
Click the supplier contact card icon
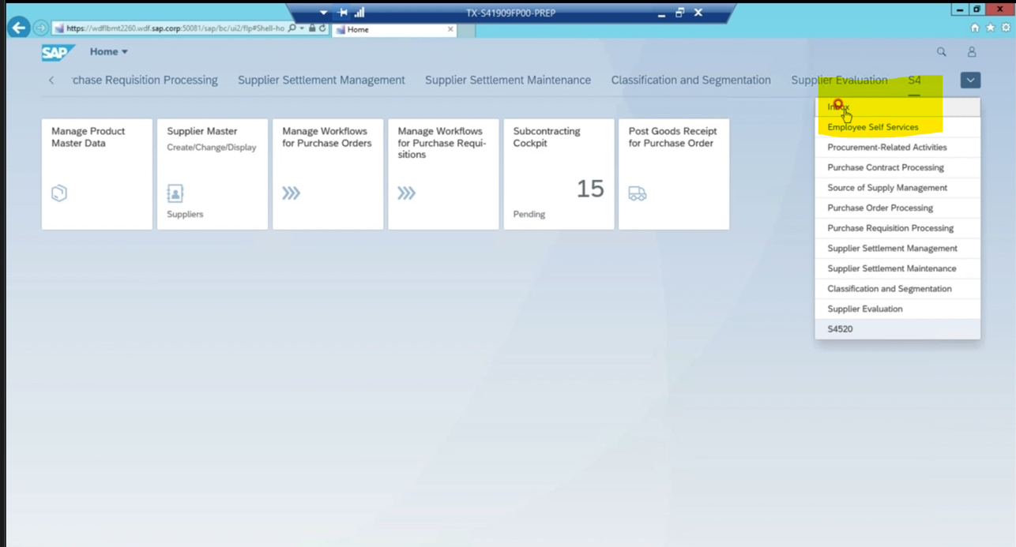point(175,193)
